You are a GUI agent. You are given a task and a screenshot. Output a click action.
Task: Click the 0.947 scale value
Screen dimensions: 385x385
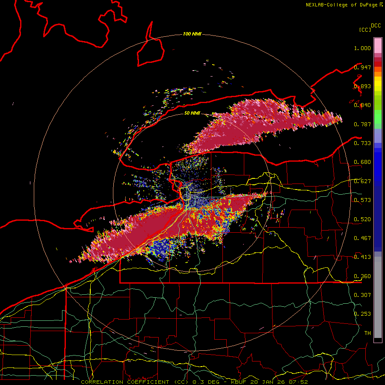coord(362,67)
